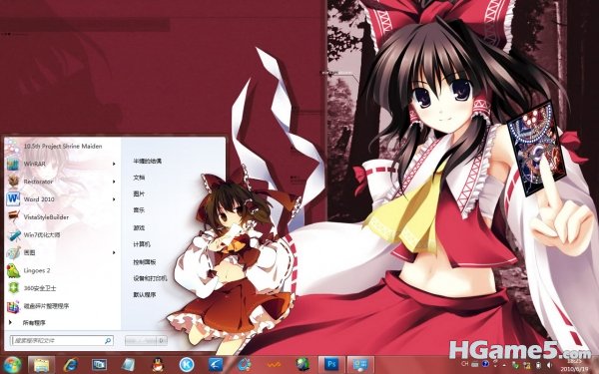Open 图片 (Pictures) link

pos(139,193)
